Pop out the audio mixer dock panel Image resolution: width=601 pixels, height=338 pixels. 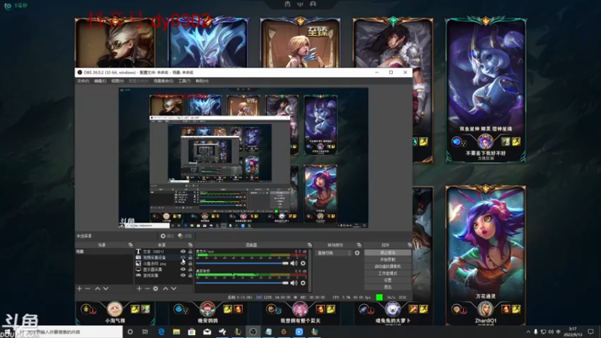[310, 245]
